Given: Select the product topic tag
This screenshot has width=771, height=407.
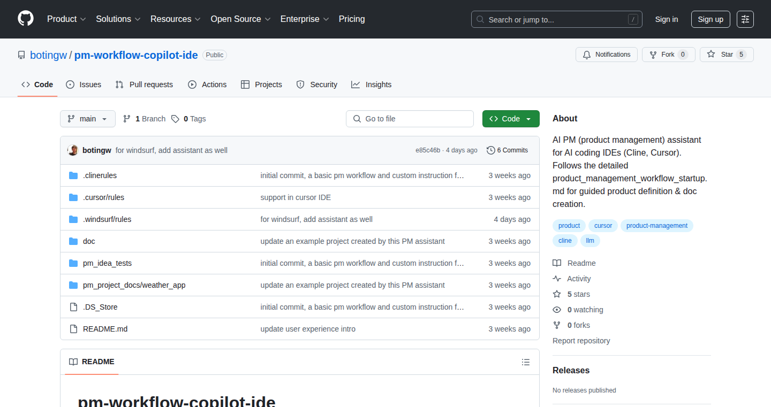Looking at the screenshot, I should pos(569,226).
